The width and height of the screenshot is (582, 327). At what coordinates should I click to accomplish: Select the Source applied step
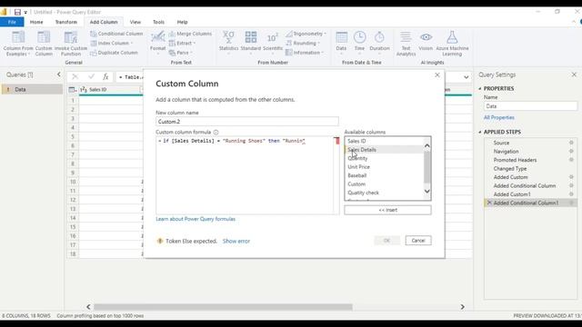[x=501, y=143]
